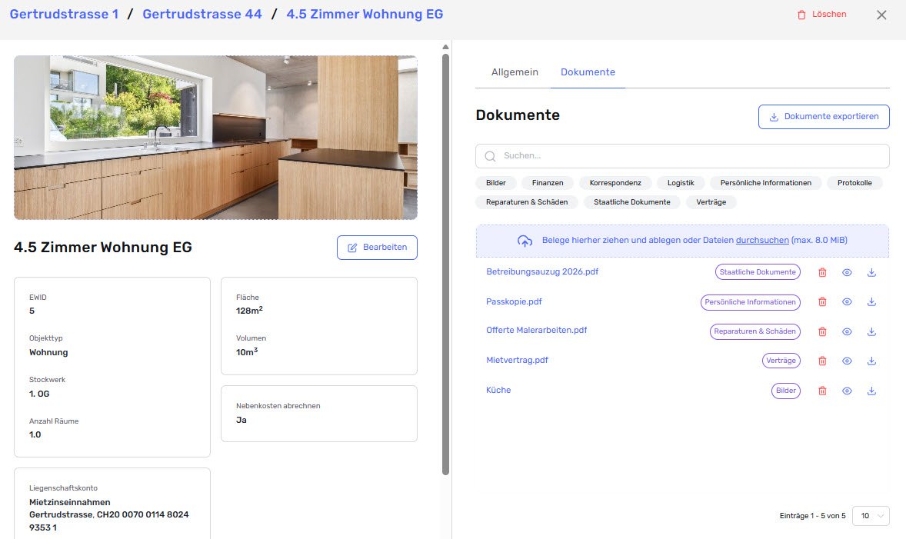Filter by Persönliche Informationen chip

(x=765, y=183)
